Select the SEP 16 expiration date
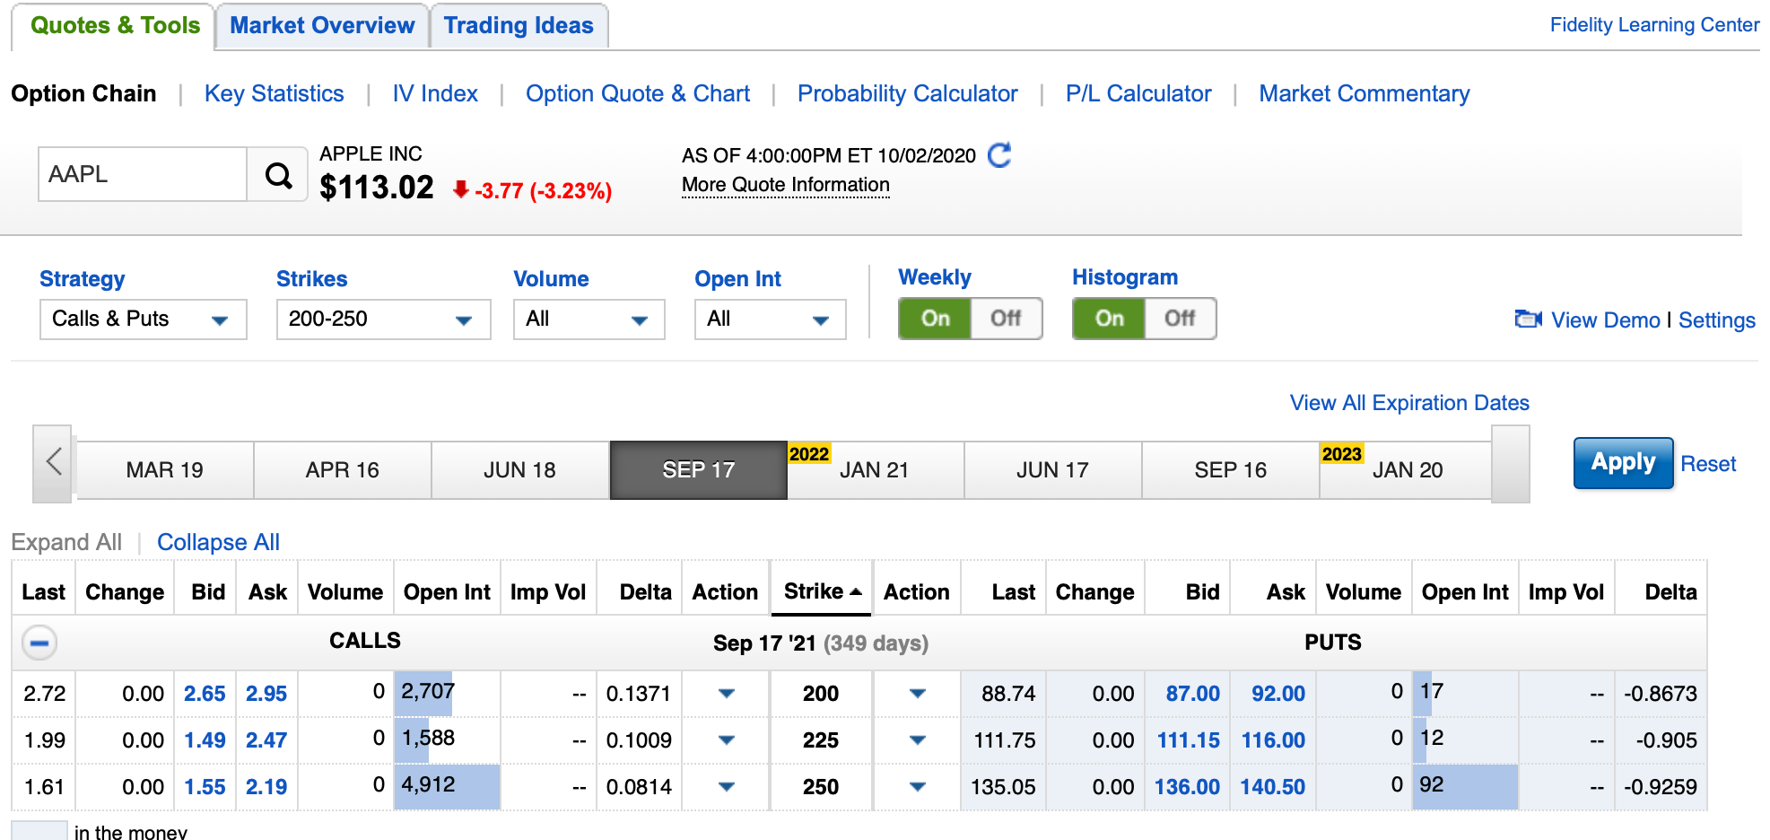The image size is (1770, 840). 1231,470
